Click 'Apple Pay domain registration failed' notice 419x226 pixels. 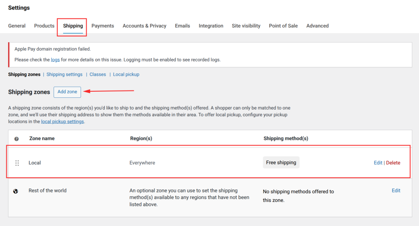pos(53,49)
